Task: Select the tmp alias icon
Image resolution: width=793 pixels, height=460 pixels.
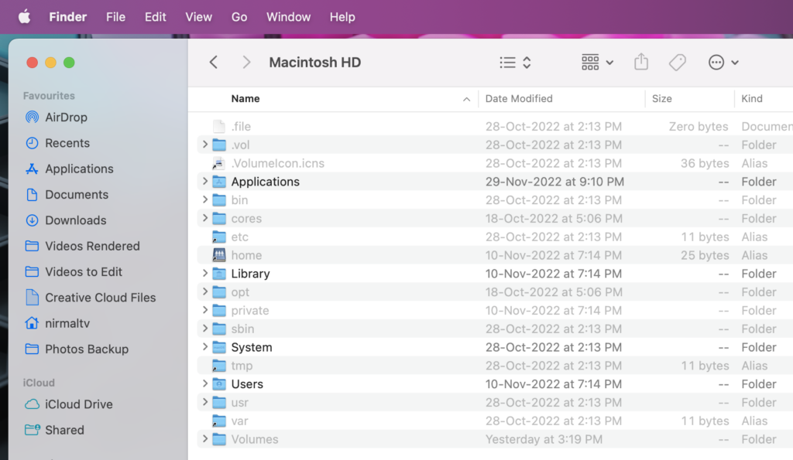Action: [219, 366]
